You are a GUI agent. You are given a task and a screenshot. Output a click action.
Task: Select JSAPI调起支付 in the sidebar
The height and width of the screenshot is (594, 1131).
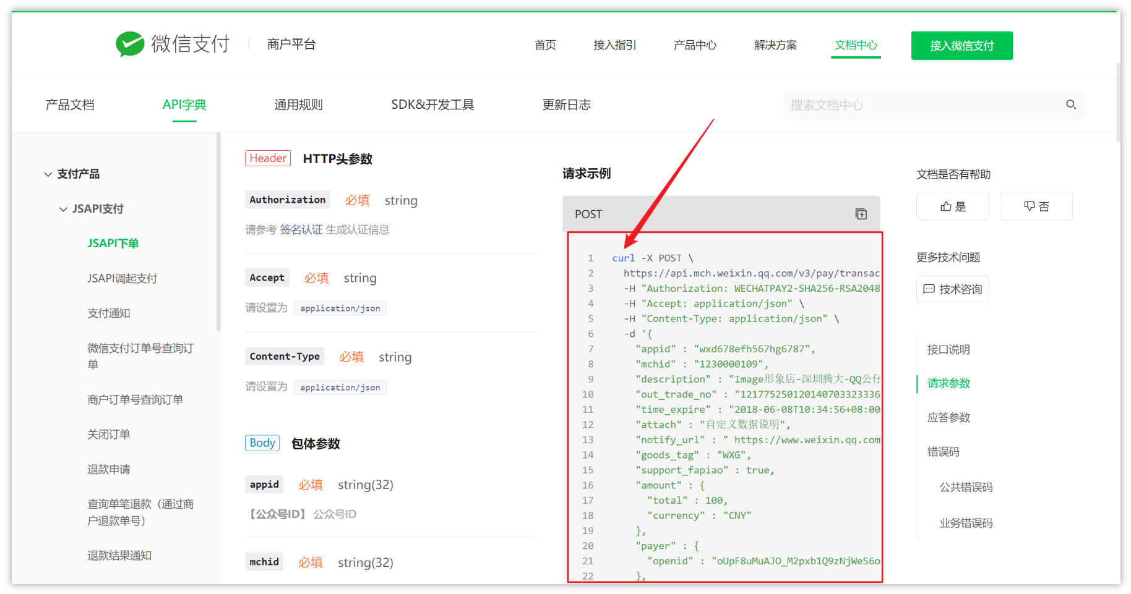click(123, 278)
